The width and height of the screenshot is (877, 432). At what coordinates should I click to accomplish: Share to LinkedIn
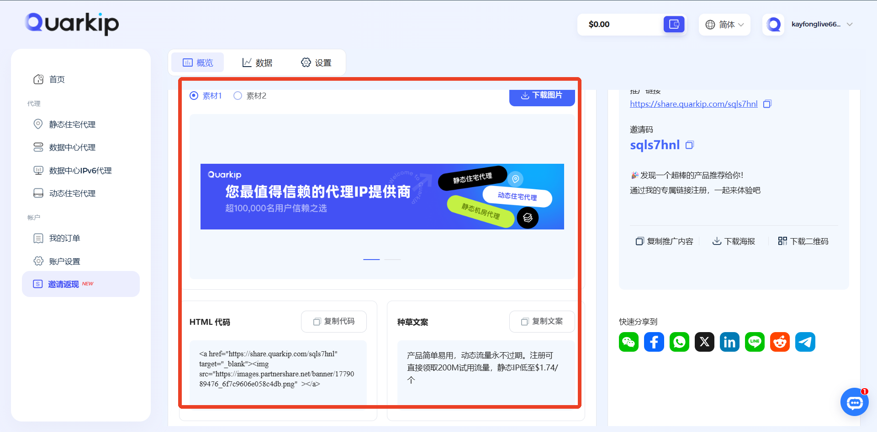[729, 342]
